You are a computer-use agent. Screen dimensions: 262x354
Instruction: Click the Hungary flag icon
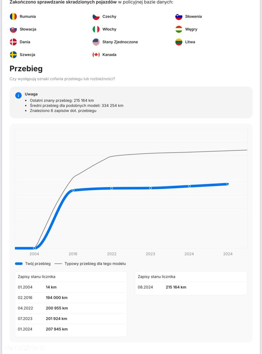coord(179,29)
